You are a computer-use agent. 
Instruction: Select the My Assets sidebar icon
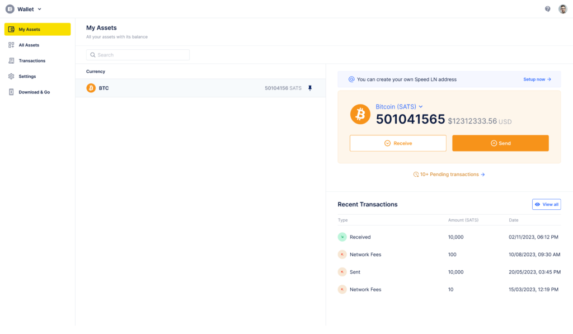click(x=11, y=29)
